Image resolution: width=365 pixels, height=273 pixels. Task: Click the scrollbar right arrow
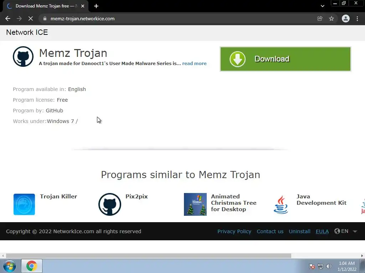click(362, 256)
